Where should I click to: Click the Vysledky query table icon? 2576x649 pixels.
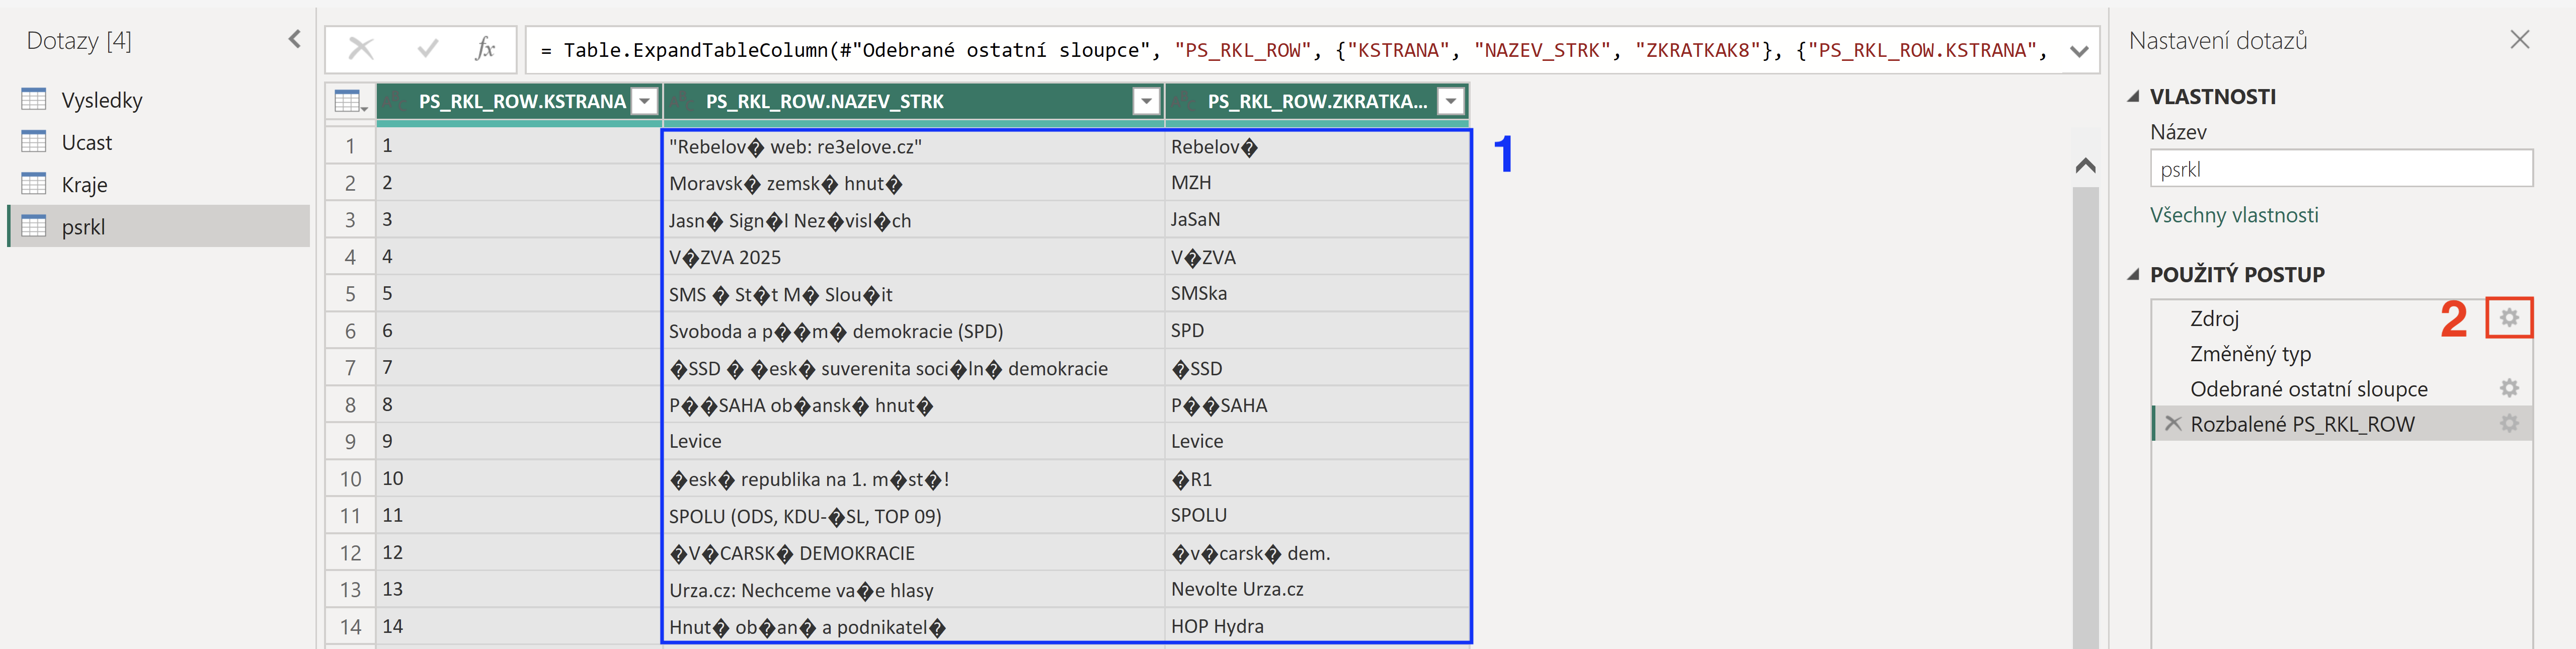(34, 99)
